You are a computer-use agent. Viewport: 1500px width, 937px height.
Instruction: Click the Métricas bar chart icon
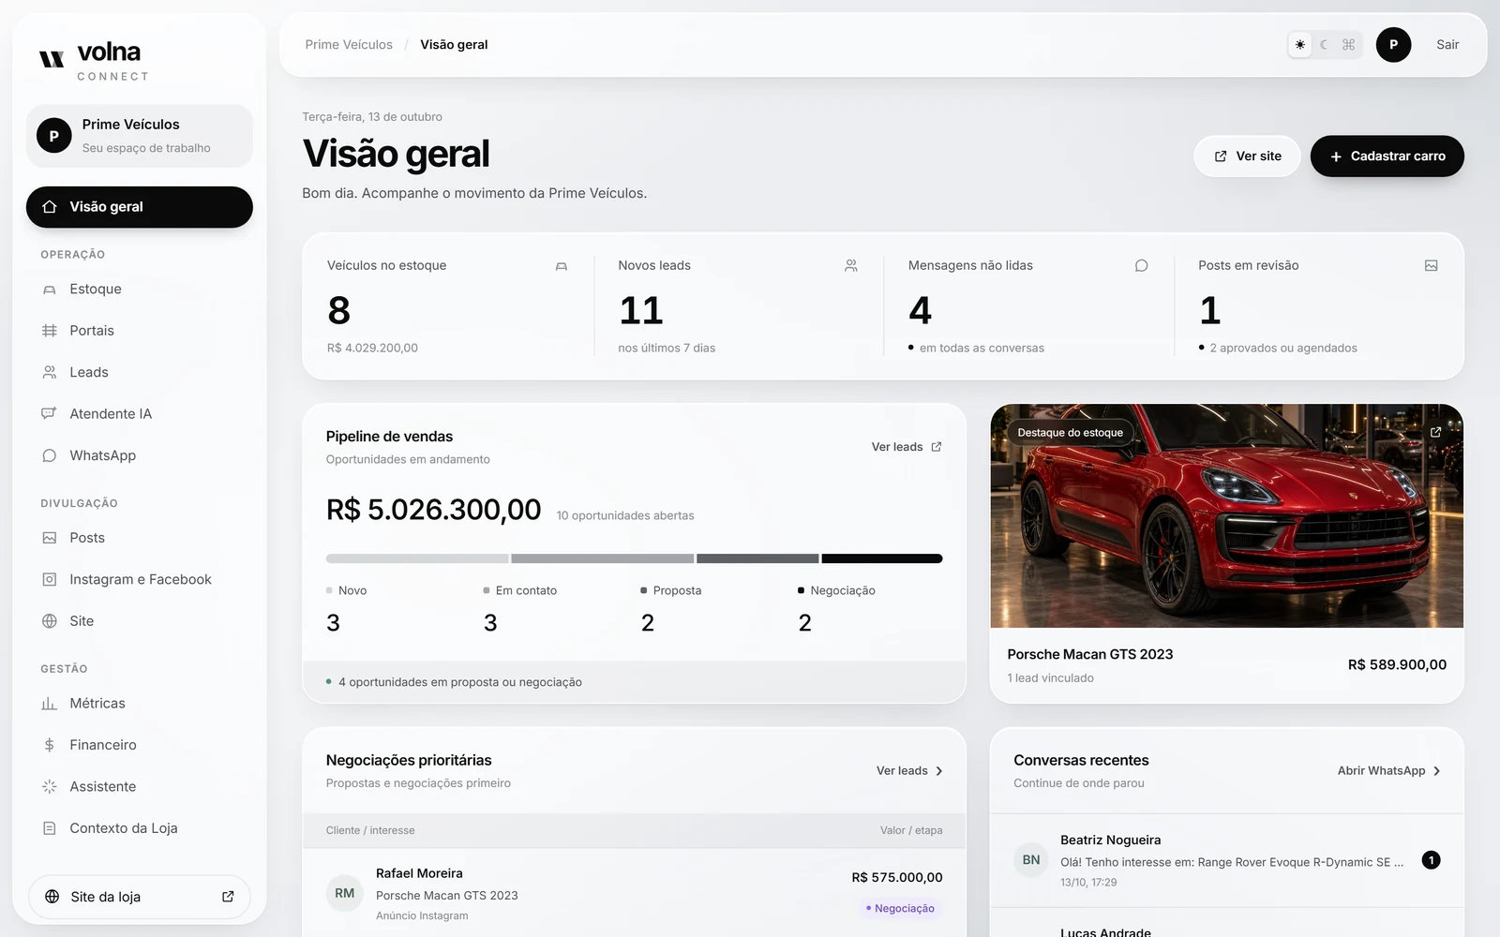tap(50, 704)
